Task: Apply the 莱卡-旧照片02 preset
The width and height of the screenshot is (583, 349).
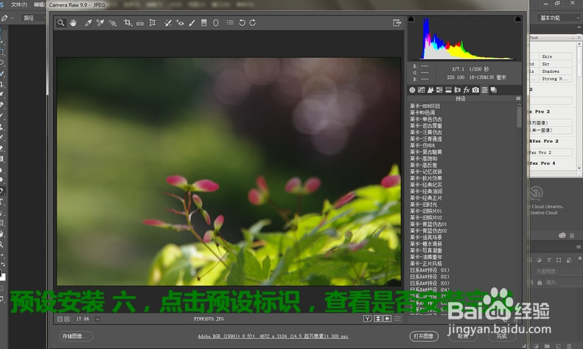Action: (x=426, y=217)
